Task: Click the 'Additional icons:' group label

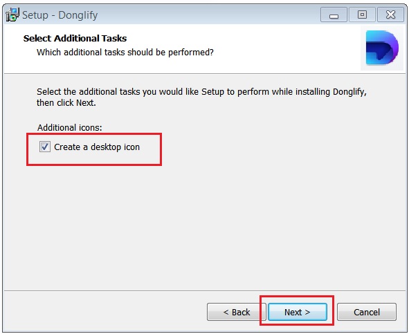Action: point(70,127)
